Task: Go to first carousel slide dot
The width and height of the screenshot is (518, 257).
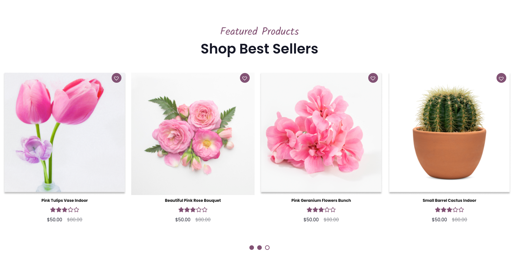Action: (252, 248)
